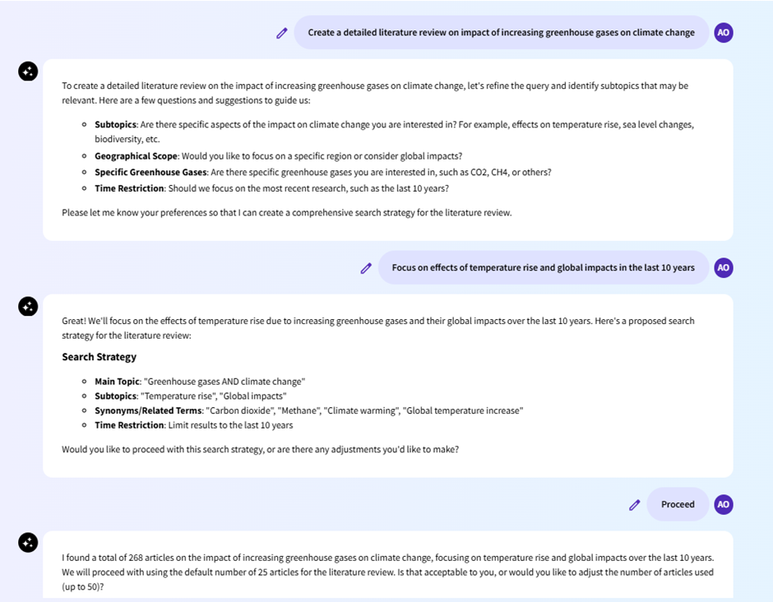Click the pencil icon next to "Proceed"
The width and height of the screenshot is (773, 602).
pos(634,505)
